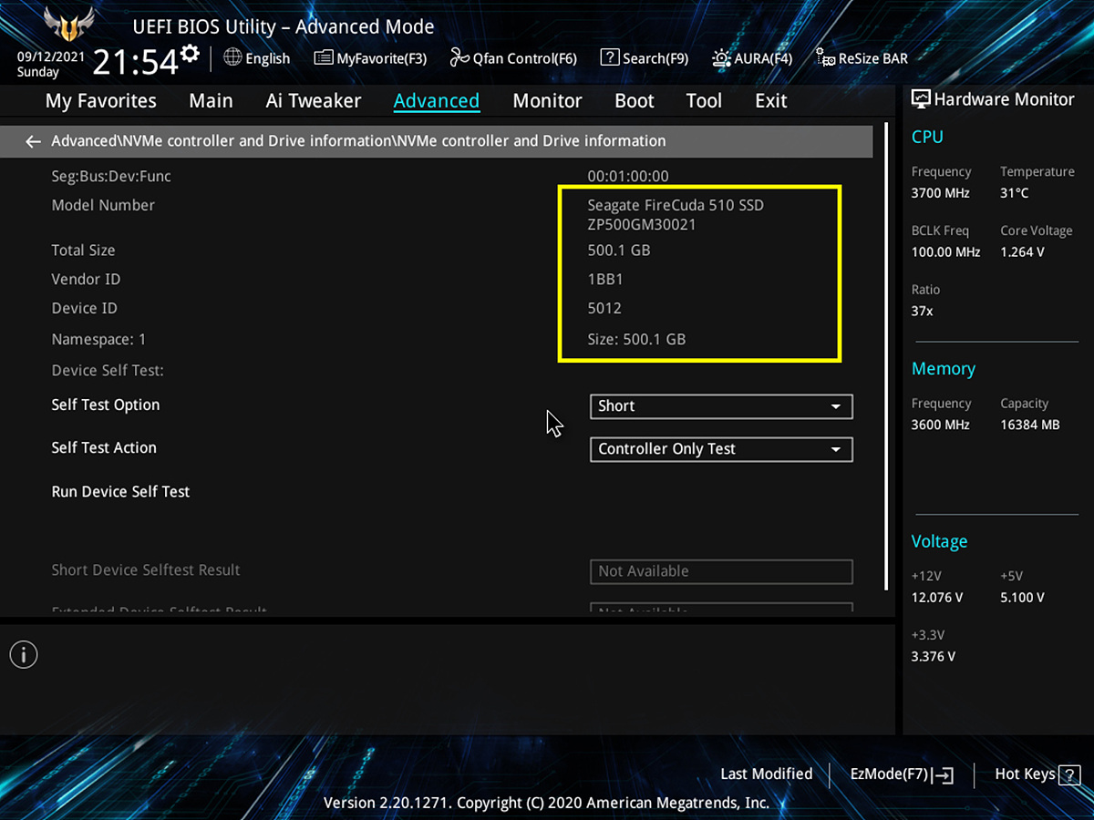Click the Device ID value 5012
This screenshot has height=820, width=1094.
(x=604, y=309)
